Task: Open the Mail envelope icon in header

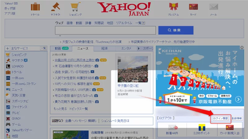Action: coord(214,7)
